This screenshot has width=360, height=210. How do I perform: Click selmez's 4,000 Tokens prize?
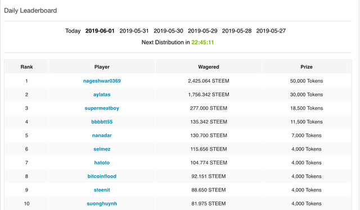pyautogui.click(x=307, y=149)
